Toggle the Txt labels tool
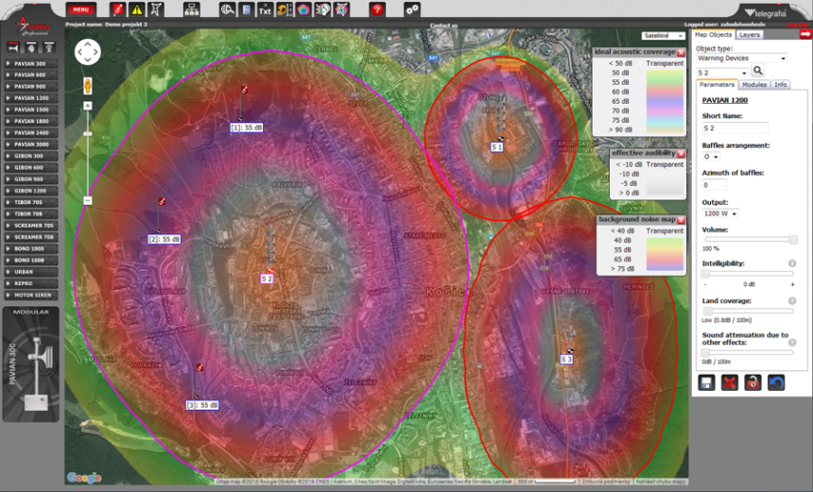Viewport: 813px width, 492px height. [x=265, y=9]
